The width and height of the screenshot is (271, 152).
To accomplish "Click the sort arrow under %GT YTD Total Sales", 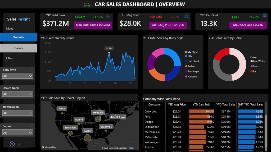I will point(239,107).
